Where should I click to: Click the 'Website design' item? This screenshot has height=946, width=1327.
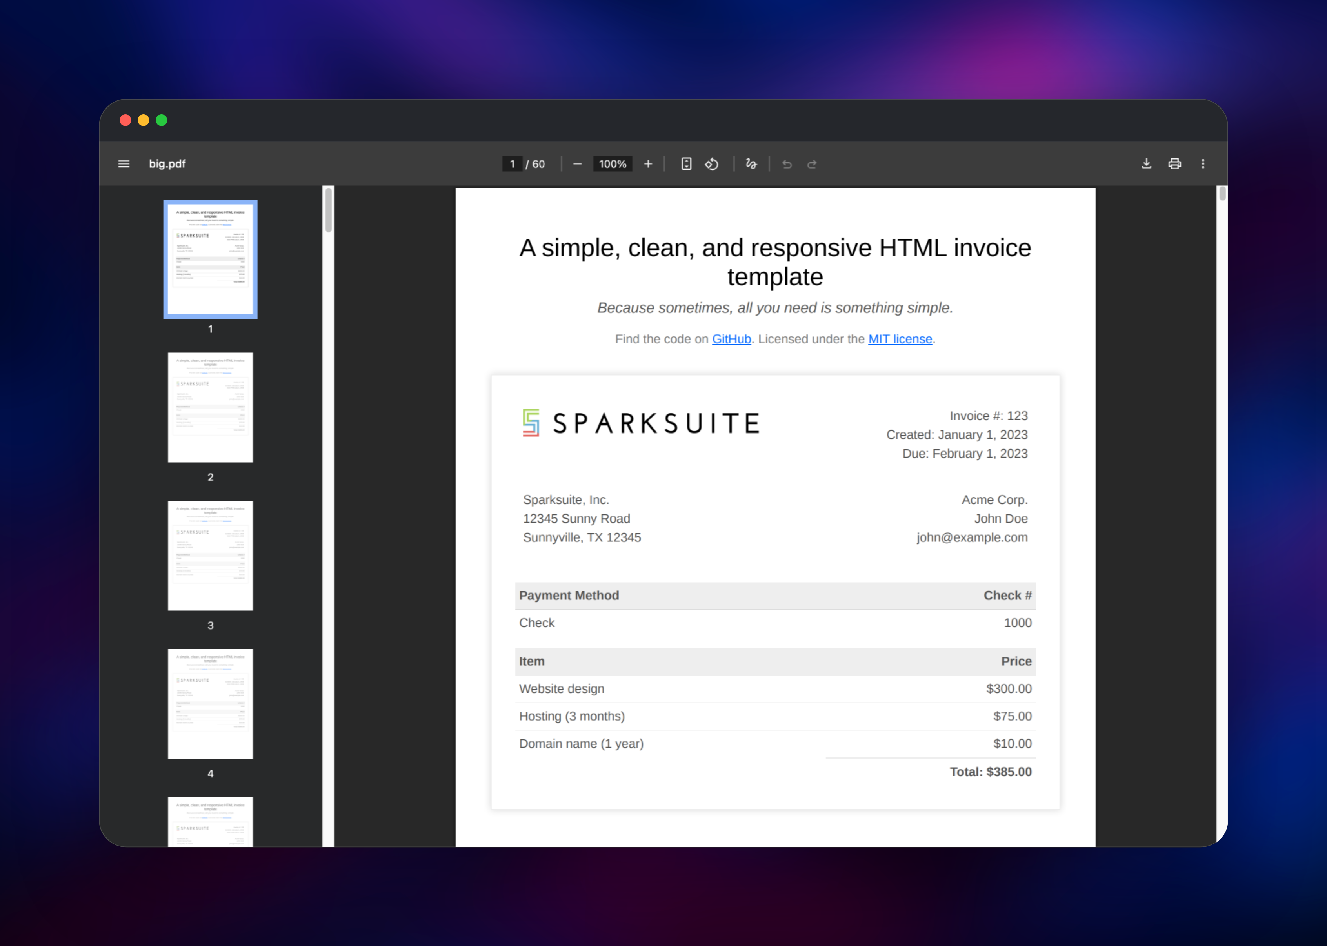point(561,688)
